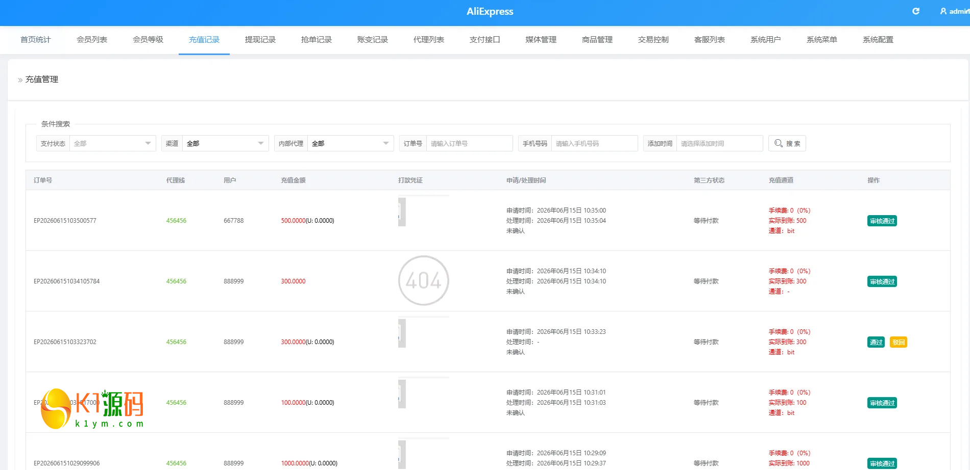Open the 商品管理 tab

(597, 40)
